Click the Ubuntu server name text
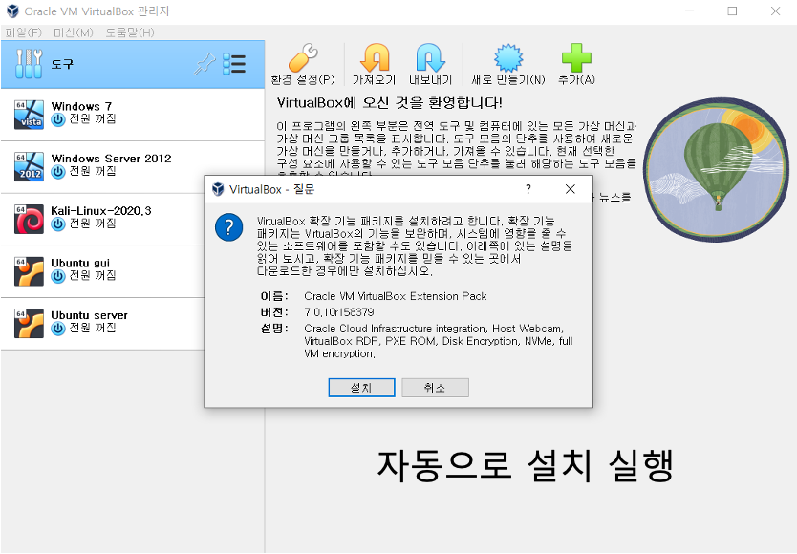797x554 pixels. [90, 315]
